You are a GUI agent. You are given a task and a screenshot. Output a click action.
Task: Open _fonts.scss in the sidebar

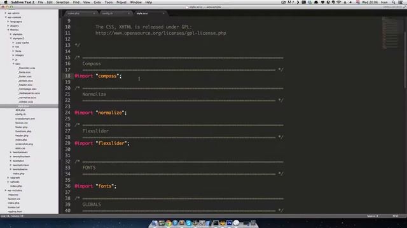point(24,72)
